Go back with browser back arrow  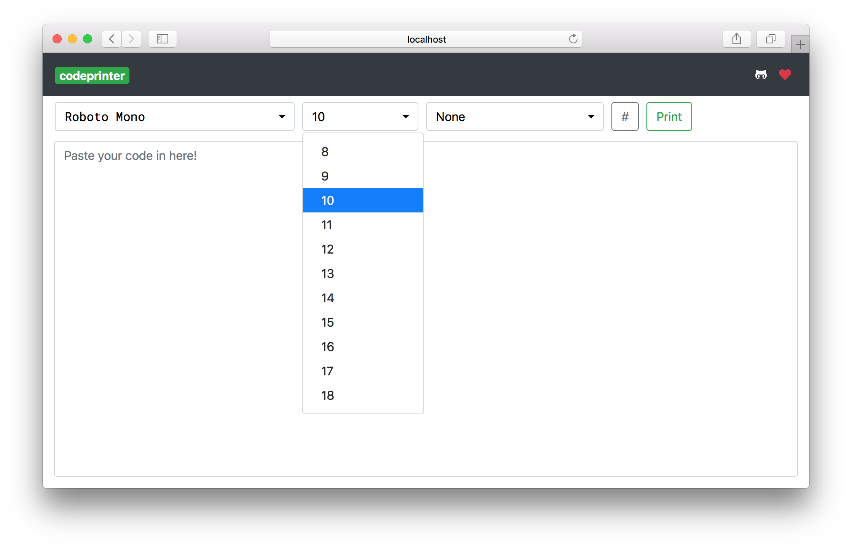pos(112,39)
